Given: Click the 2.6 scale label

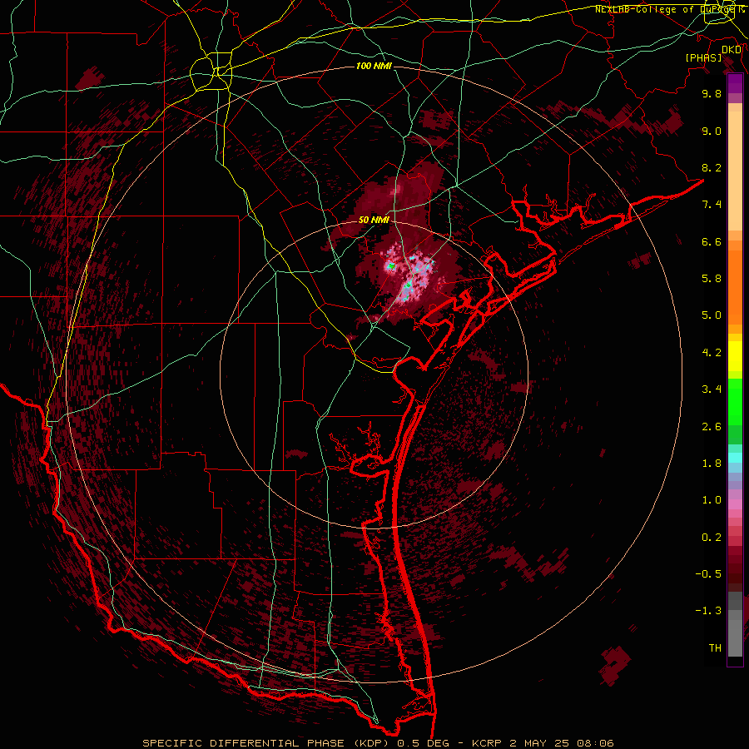Looking at the screenshot, I should 712,427.
